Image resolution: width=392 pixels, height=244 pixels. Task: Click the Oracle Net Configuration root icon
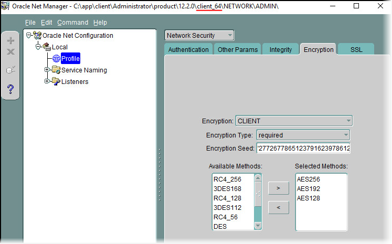[x=37, y=36]
